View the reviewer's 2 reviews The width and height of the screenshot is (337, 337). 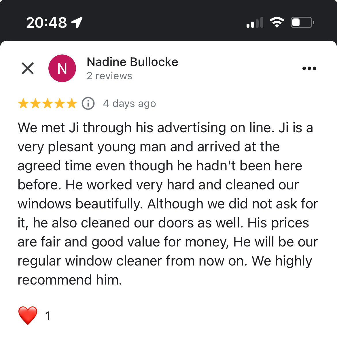point(109,76)
